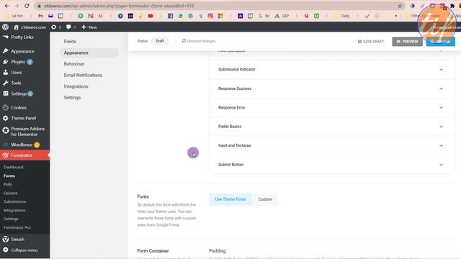Open Gmail bookmark icon
Screen dimensions: 461x259
40,16
